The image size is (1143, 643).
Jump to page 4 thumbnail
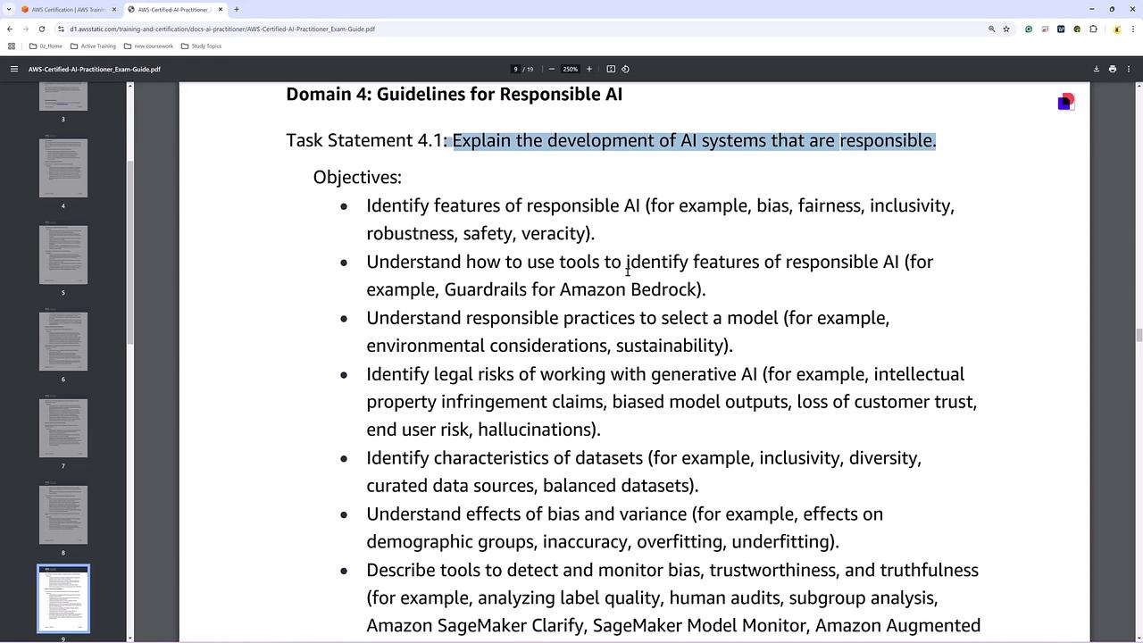coord(63,168)
